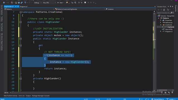The width and height of the screenshot is (178, 100).
Task: Click the '//LAZY INITIALIZATION' comment
Action: 48,29
